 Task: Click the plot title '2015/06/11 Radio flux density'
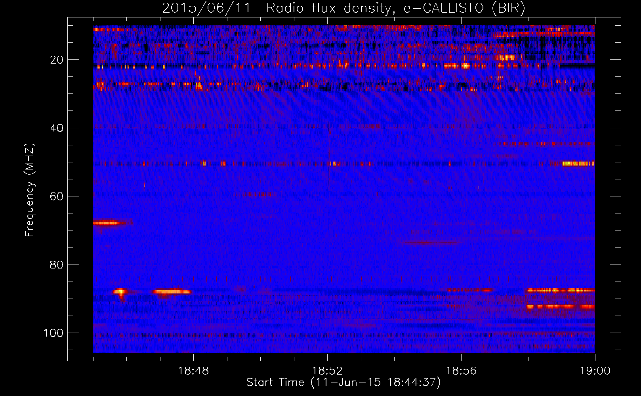(x=343, y=8)
